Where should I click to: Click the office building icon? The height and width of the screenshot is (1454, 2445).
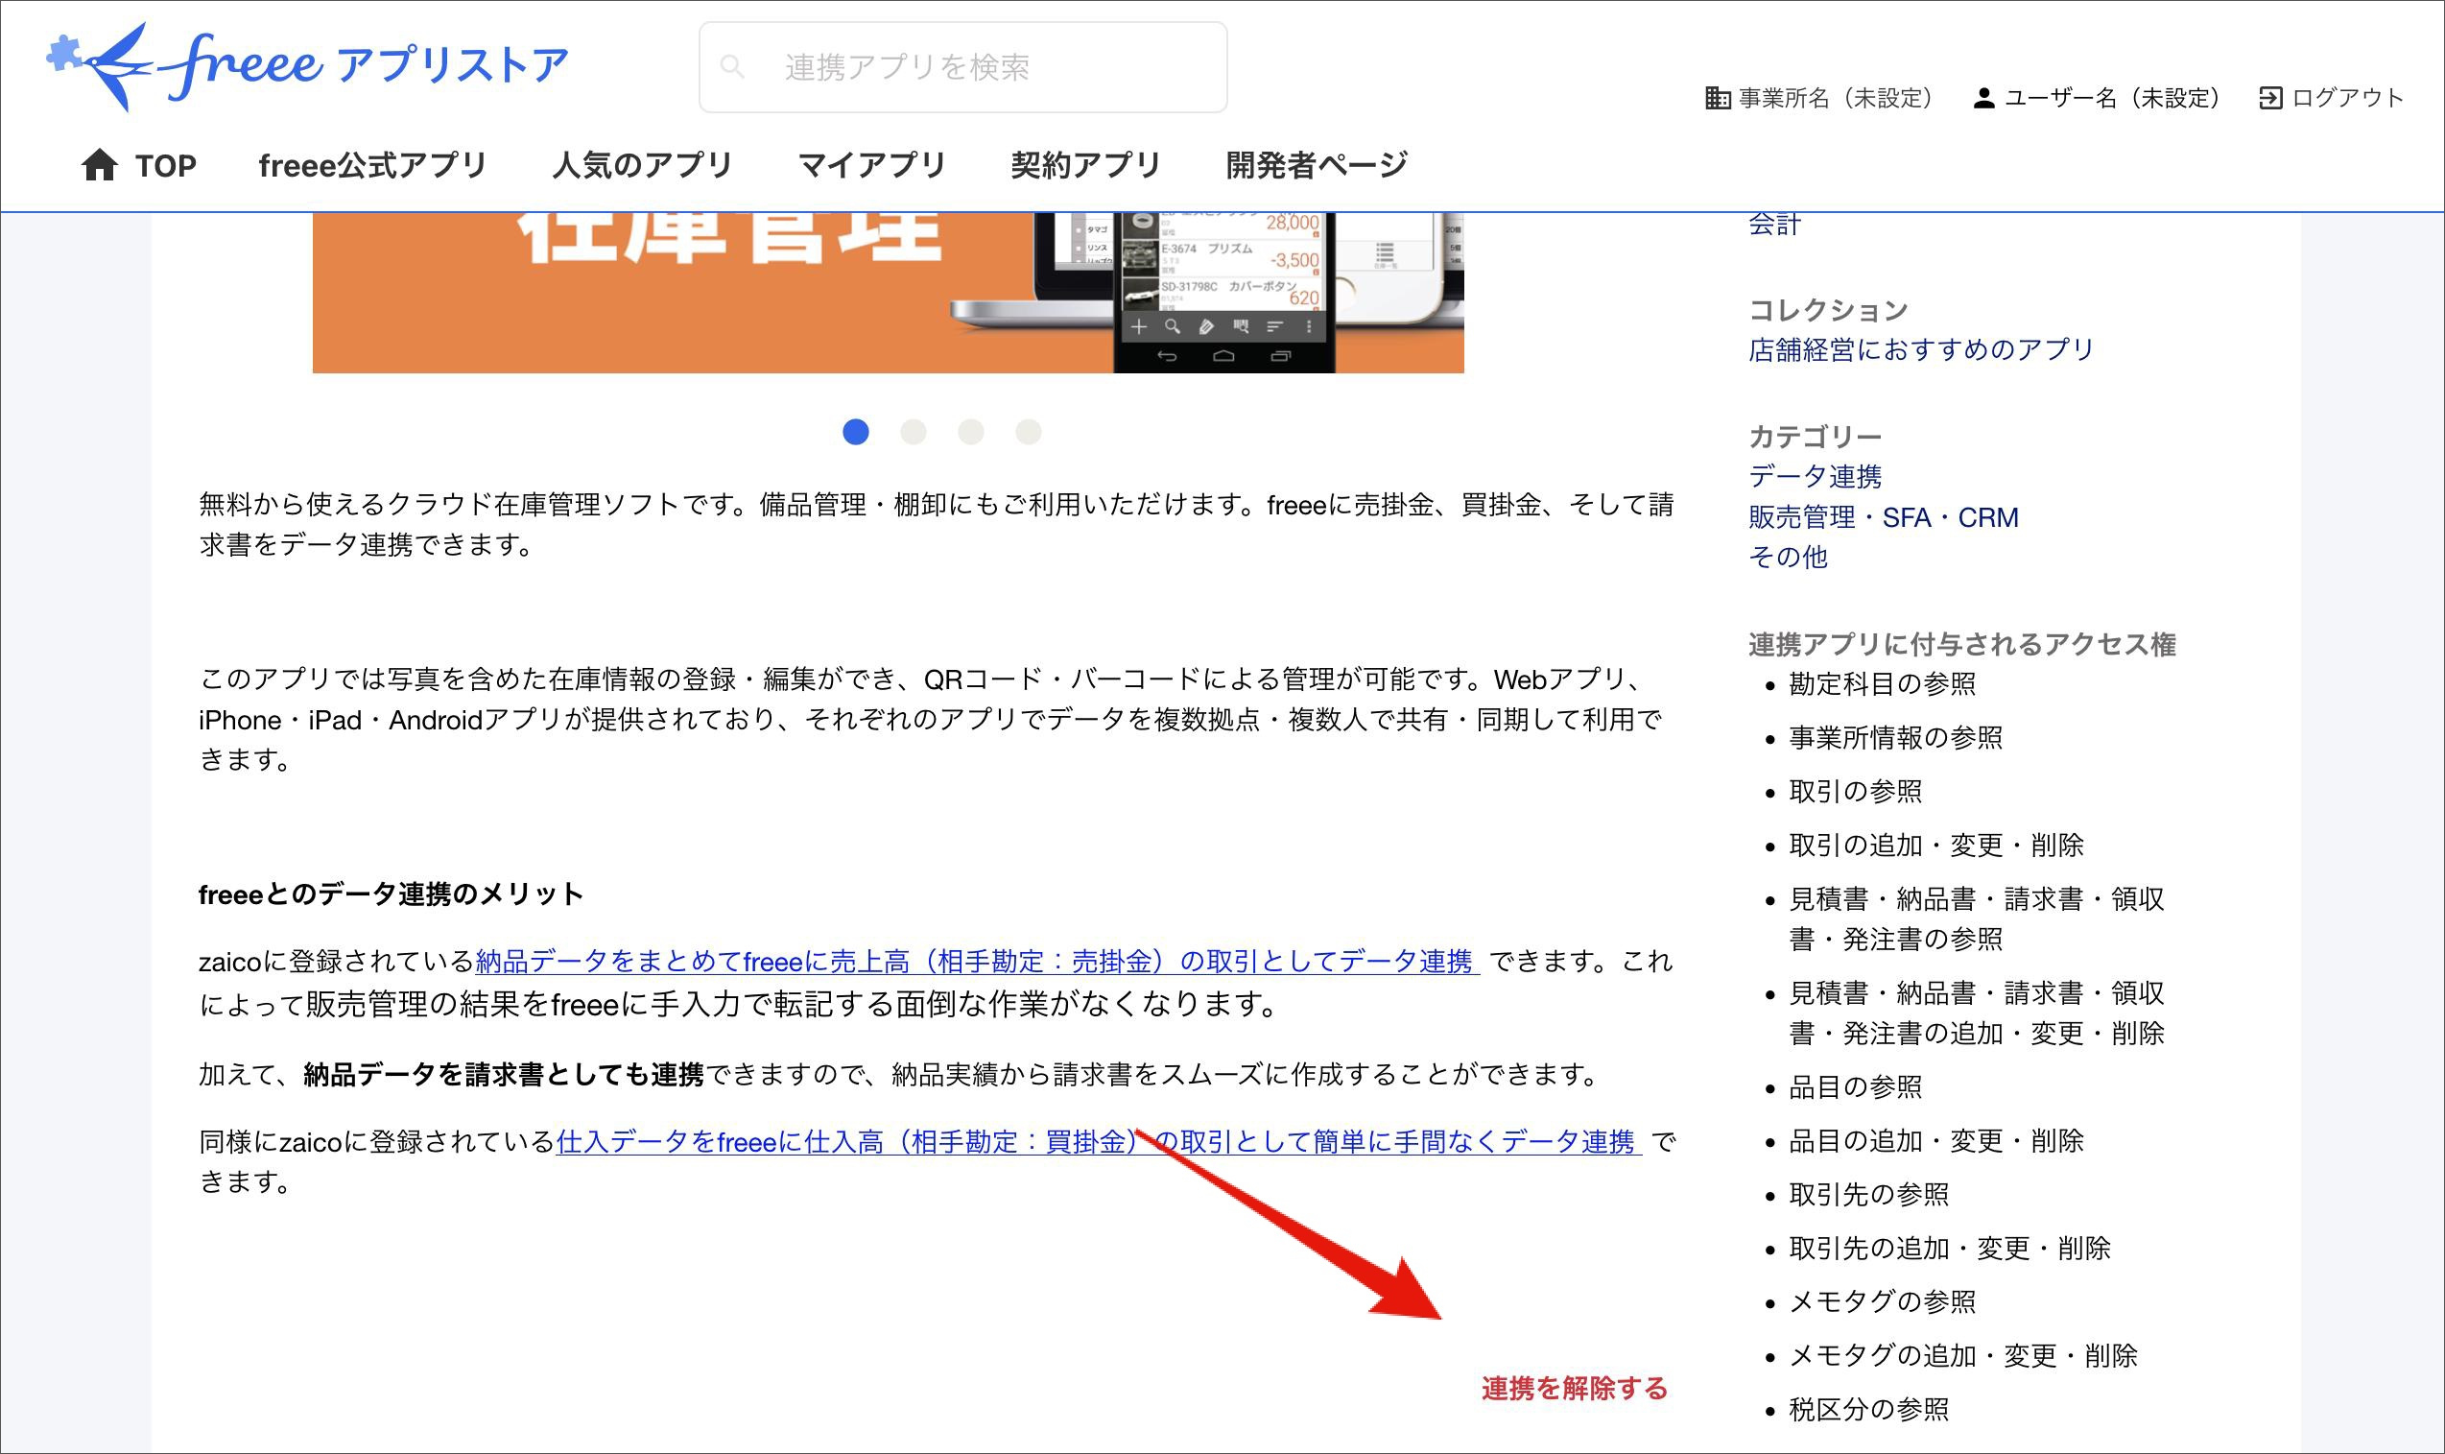[x=1718, y=98]
